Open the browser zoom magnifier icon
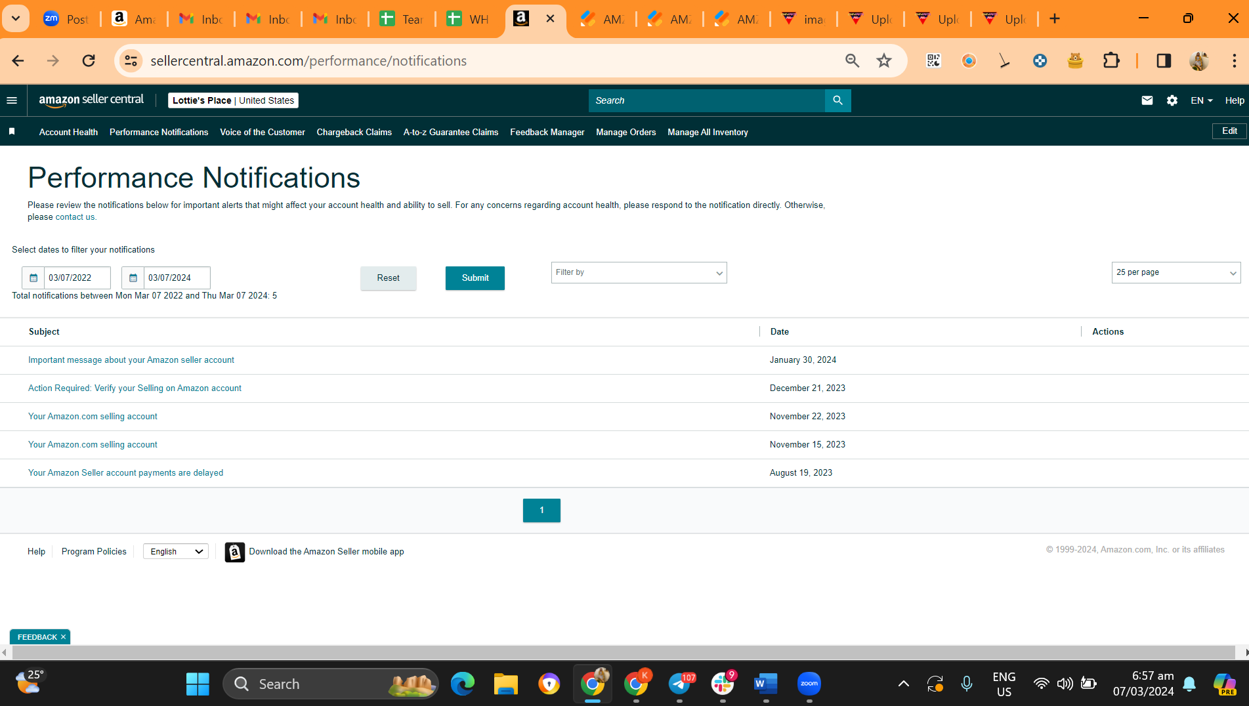Screen dimensions: 1249x706 click(852, 61)
